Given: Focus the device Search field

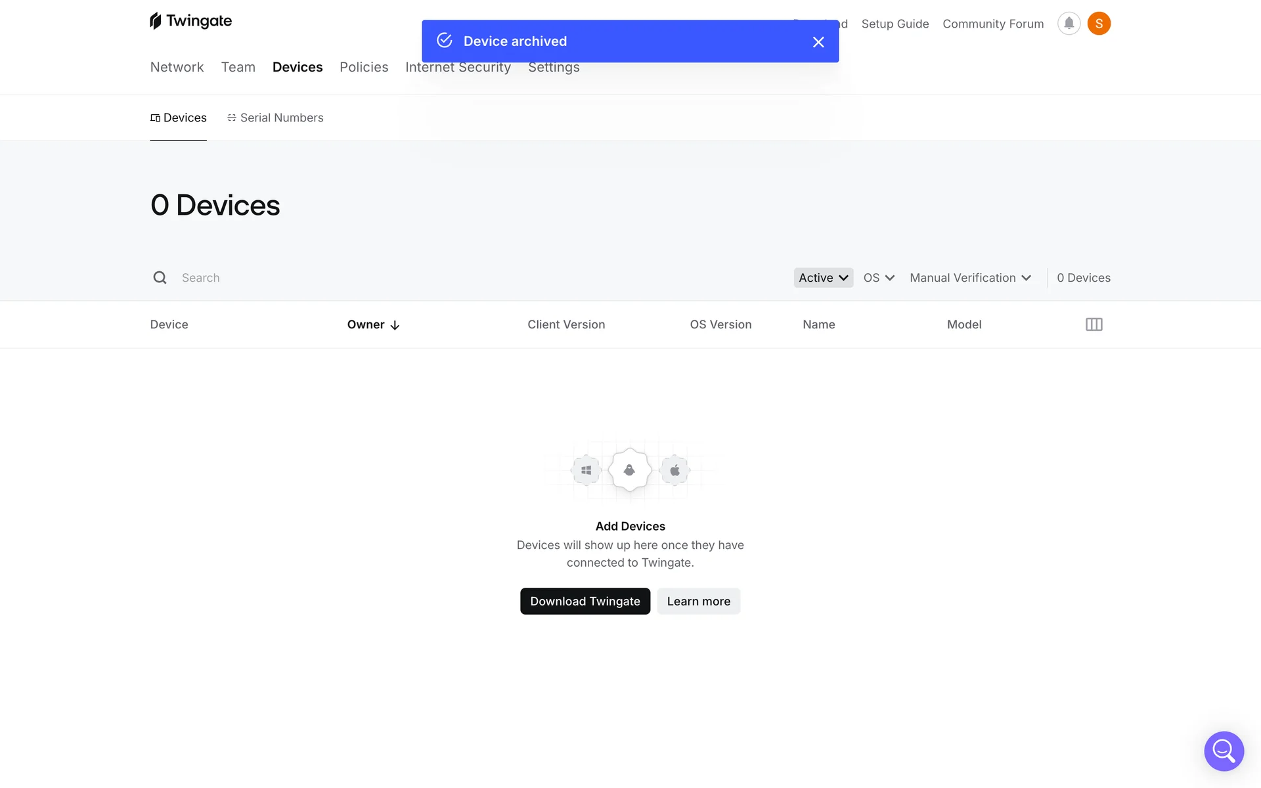Looking at the screenshot, I should [394, 278].
